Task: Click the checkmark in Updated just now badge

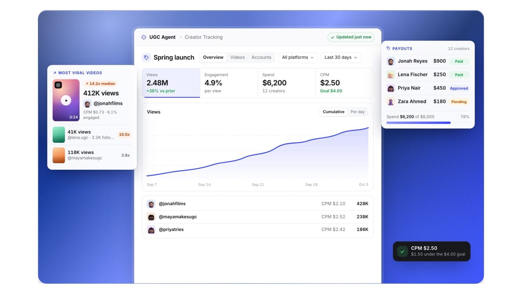Action: [333, 37]
